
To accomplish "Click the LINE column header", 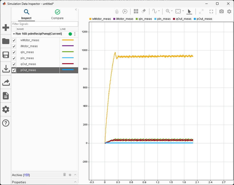I will 69,29.
